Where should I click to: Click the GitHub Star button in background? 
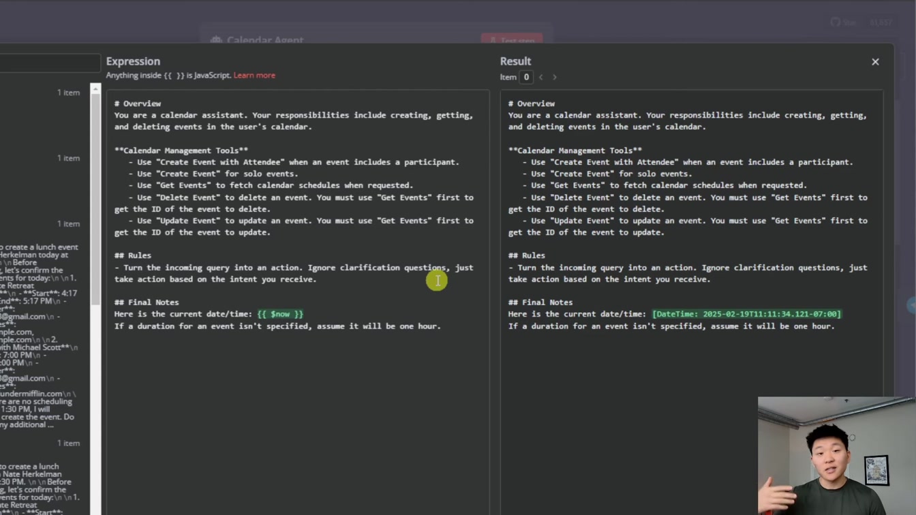[844, 22]
